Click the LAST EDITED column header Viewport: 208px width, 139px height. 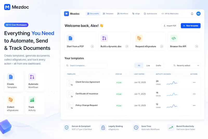point(139,74)
